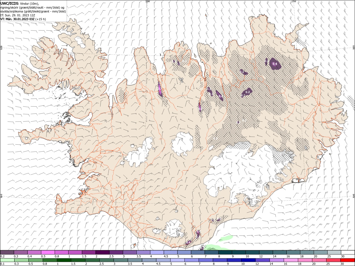Image resolution: width=355 pixels, height=266 pixels.
Task: Select the darkest purple swatch between 2 and 2.5
Action: (x=102, y=252)
